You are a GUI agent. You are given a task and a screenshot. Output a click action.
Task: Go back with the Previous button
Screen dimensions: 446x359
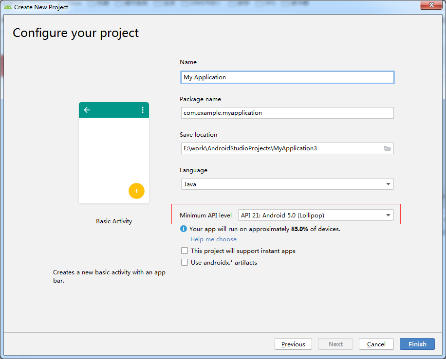click(293, 344)
